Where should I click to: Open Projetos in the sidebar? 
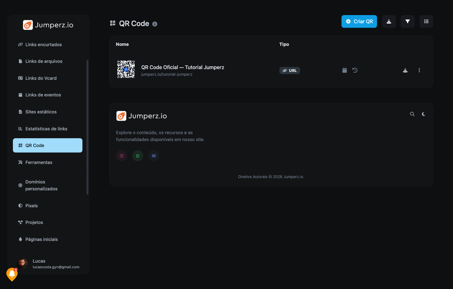click(48, 222)
